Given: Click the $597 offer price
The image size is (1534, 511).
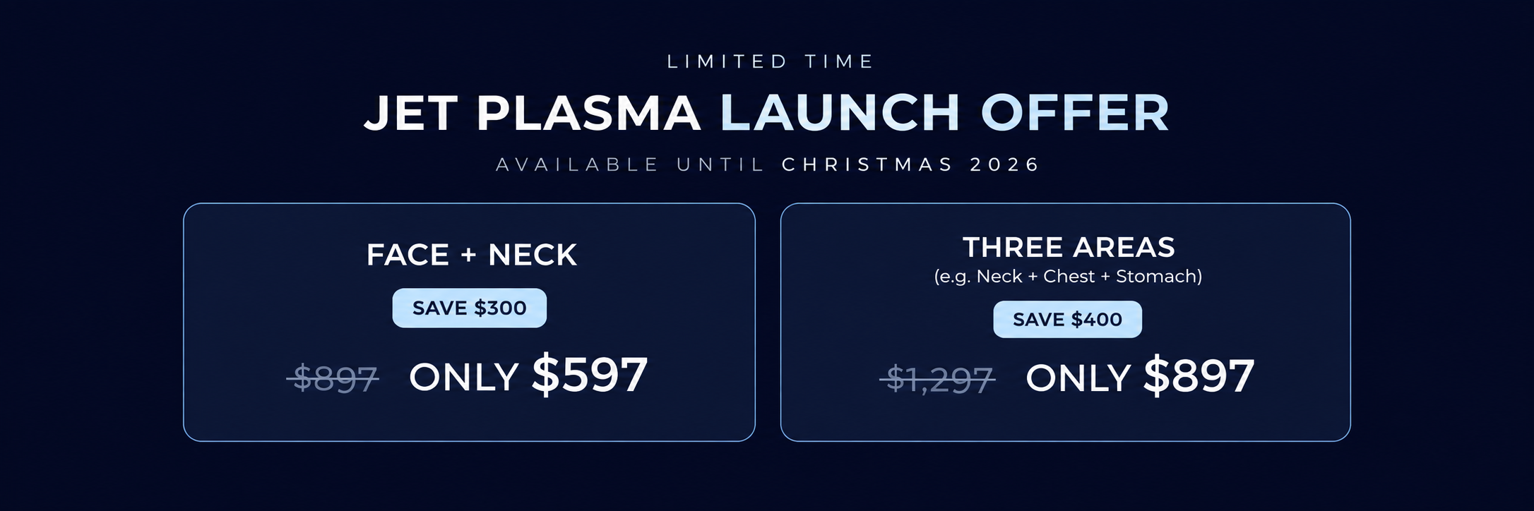Looking at the screenshot, I should coord(590,375).
